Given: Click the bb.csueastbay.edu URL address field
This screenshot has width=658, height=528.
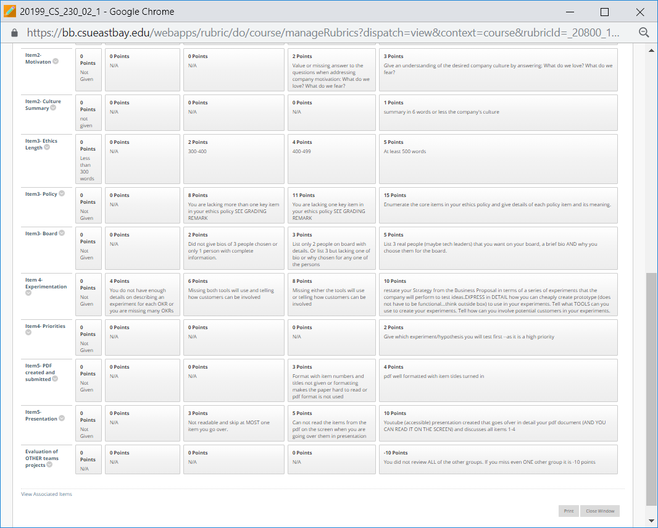Looking at the screenshot, I should click(309, 33).
